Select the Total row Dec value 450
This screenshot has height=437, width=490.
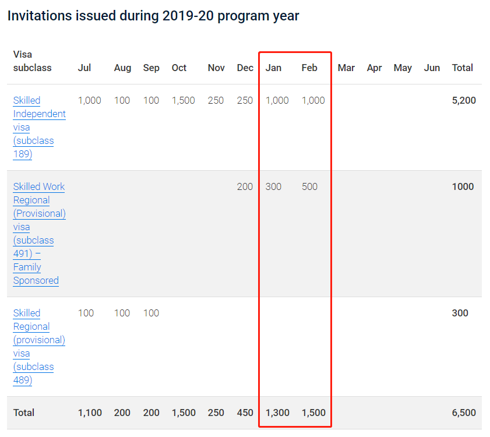click(245, 413)
